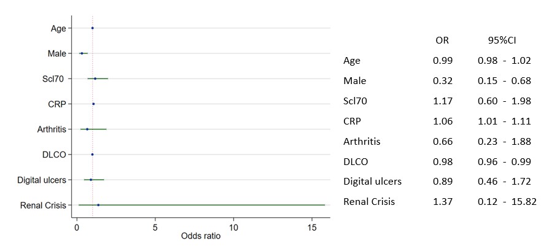Click the Male odds ratio point marker
The image size is (549, 246).
(82, 53)
